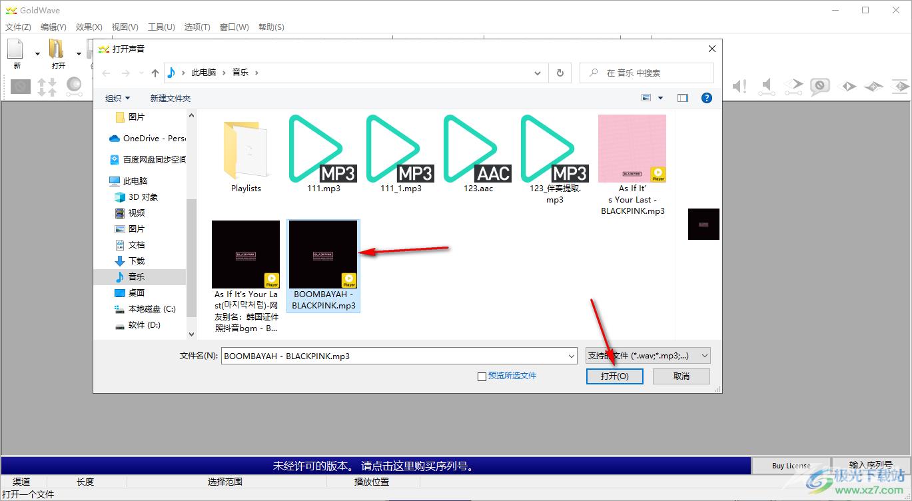Click the plain diamond arrow icon
Viewport: 912px width, 501px height.
pyautogui.click(x=847, y=86)
